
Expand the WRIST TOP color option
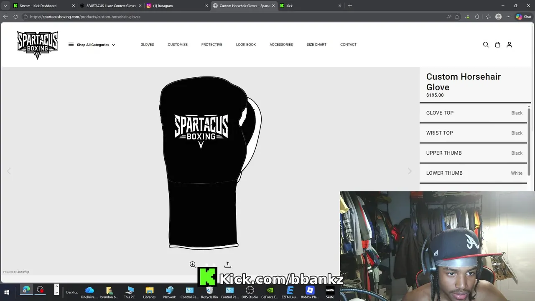pyautogui.click(x=474, y=133)
